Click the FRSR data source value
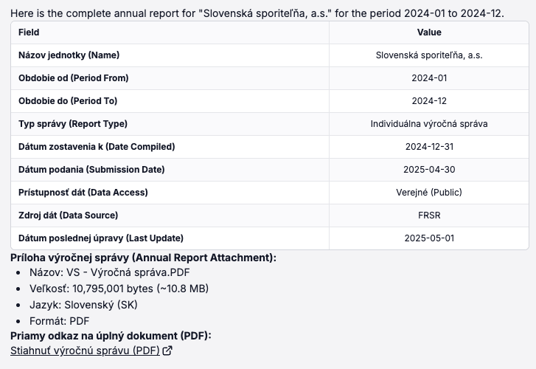The height and width of the screenshot is (369, 536). [x=429, y=215]
